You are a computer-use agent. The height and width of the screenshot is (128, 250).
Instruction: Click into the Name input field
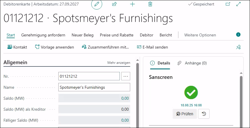[x=94, y=87]
